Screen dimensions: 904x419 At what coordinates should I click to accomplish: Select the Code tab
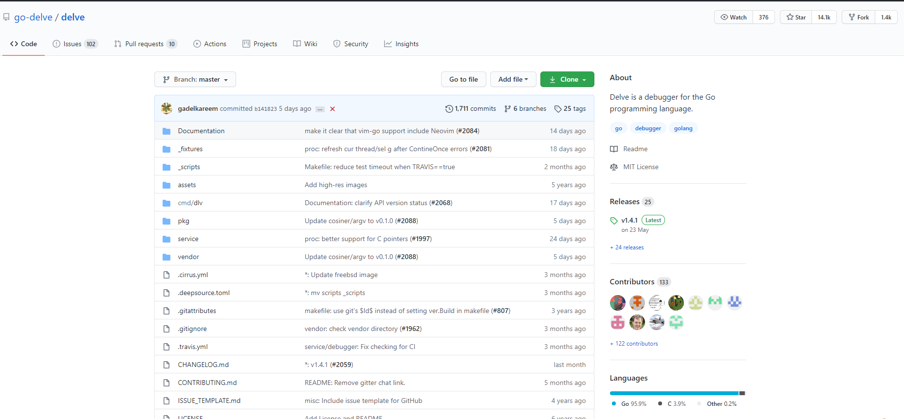[23, 44]
